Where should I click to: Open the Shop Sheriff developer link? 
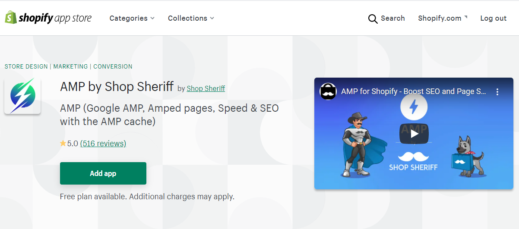click(x=206, y=88)
